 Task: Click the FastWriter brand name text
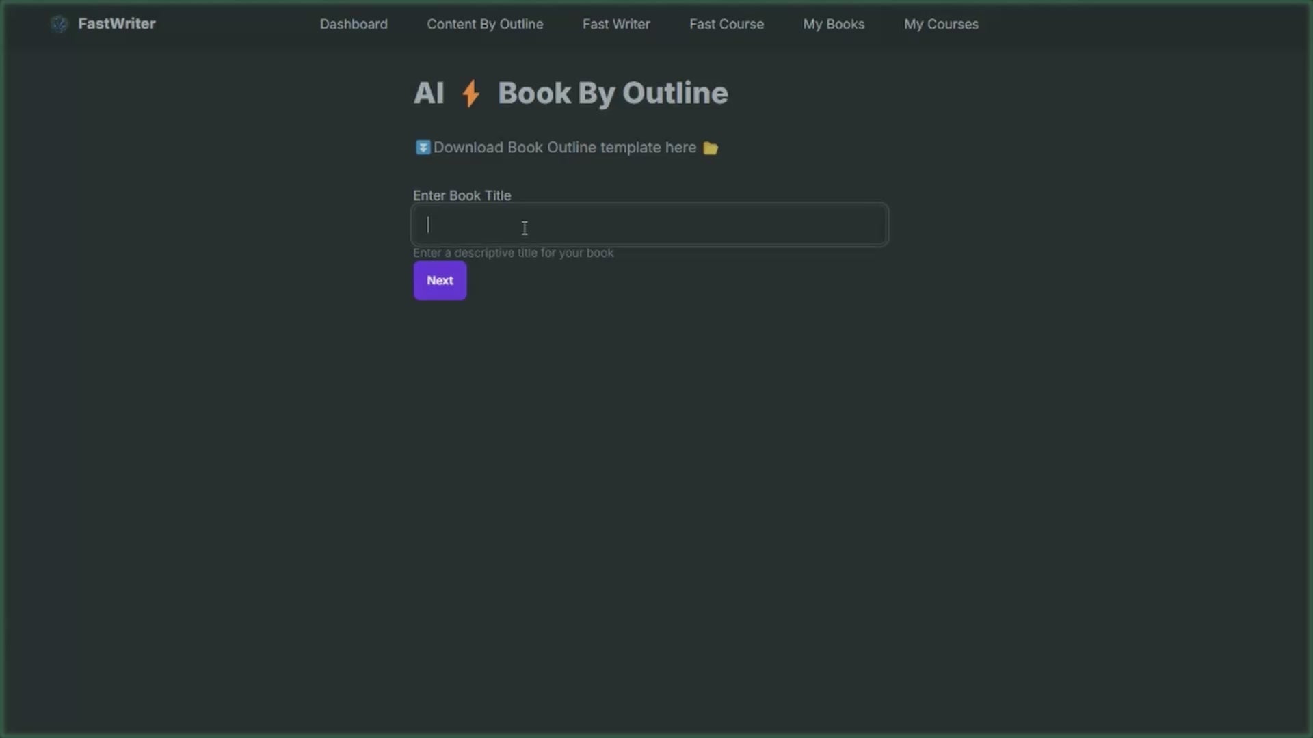tap(116, 24)
